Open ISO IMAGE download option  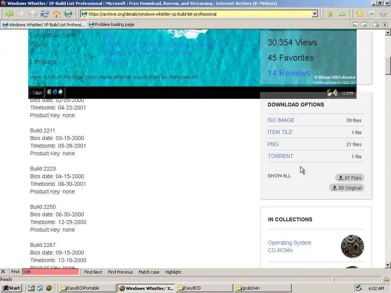tap(281, 120)
